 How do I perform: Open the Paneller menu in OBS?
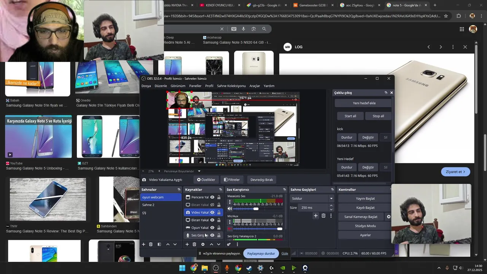click(195, 86)
